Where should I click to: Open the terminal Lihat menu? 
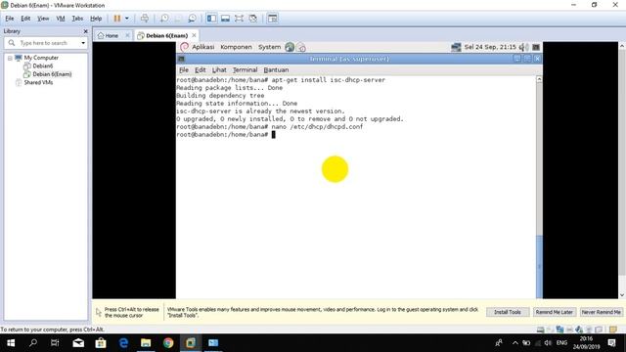pyautogui.click(x=219, y=69)
